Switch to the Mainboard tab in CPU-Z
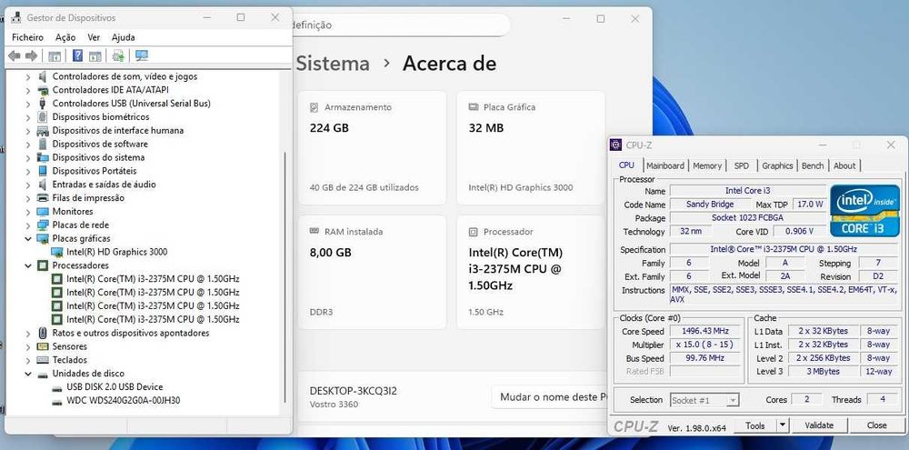The width and height of the screenshot is (909, 450). [x=665, y=165]
